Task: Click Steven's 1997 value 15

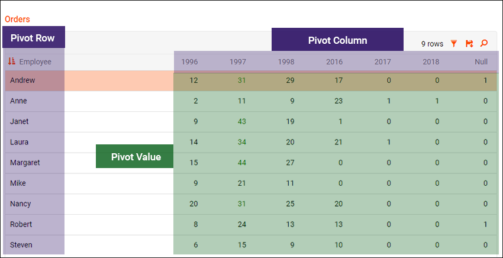Action: 242,245
